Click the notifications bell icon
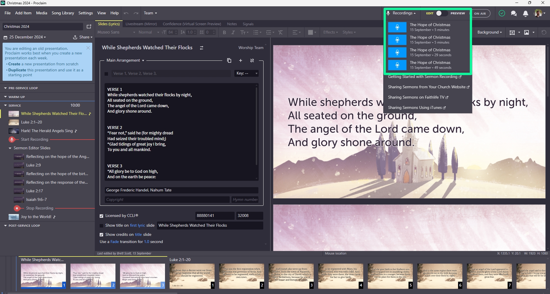Screen dimensions: 550x294 coord(525,13)
